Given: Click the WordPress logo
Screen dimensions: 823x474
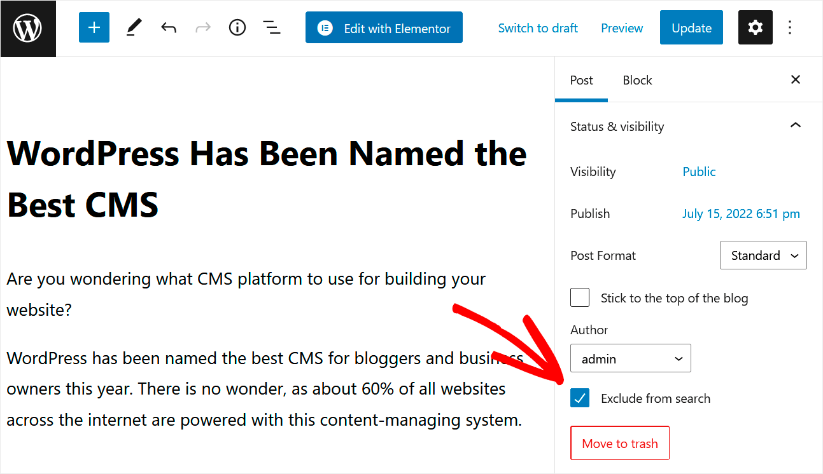Looking at the screenshot, I should (28, 28).
